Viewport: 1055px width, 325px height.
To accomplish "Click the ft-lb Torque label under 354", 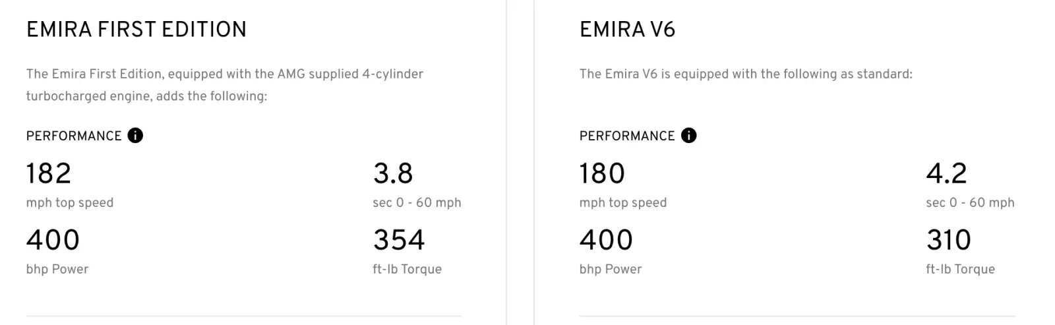I will pos(407,269).
